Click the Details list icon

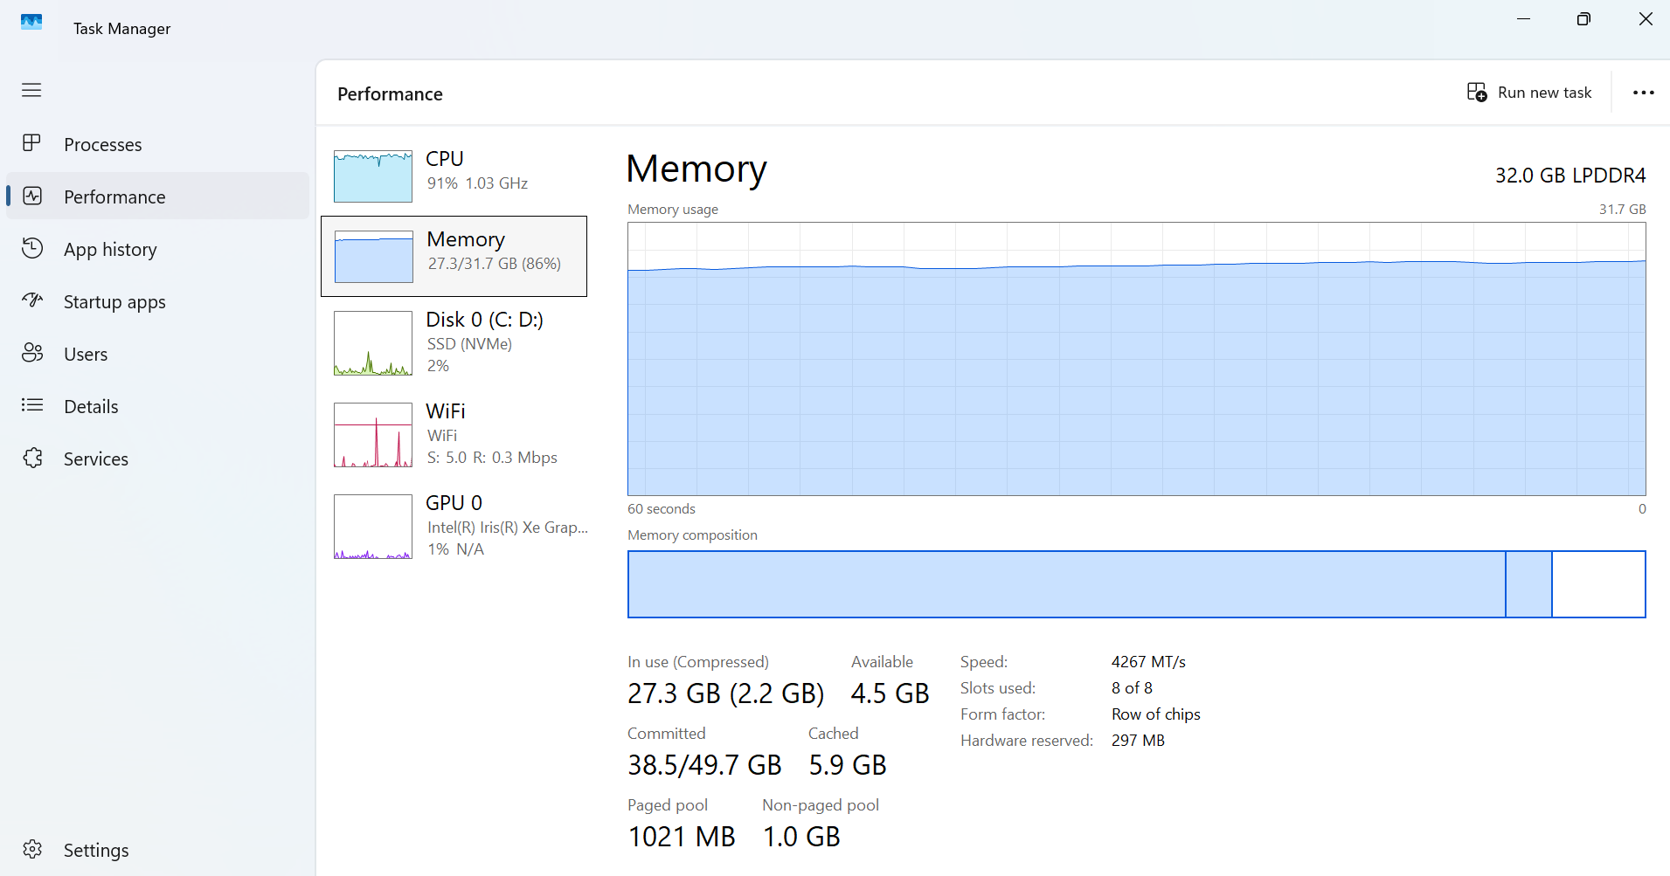click(32, 405)
